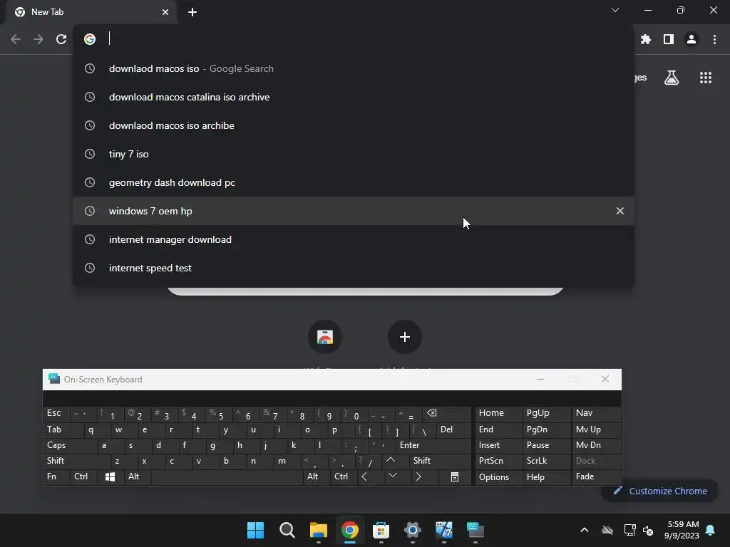Image resolution: width=730 pixels, height=547 pixels.
Task: Close the New Tab tab
Action: click(x=165, y=12)
